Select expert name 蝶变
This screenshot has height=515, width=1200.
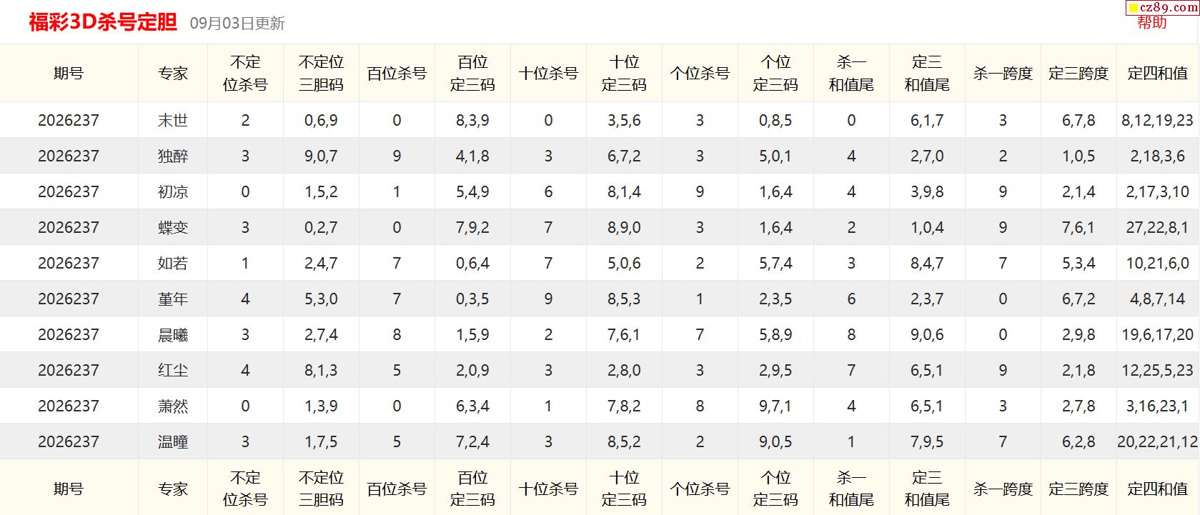click(x=173, y=227)
